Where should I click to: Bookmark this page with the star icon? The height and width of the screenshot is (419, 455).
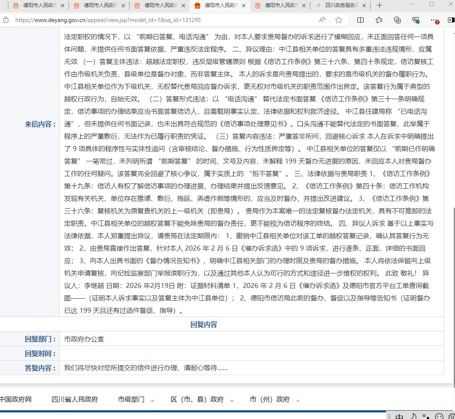pos(339,20)
